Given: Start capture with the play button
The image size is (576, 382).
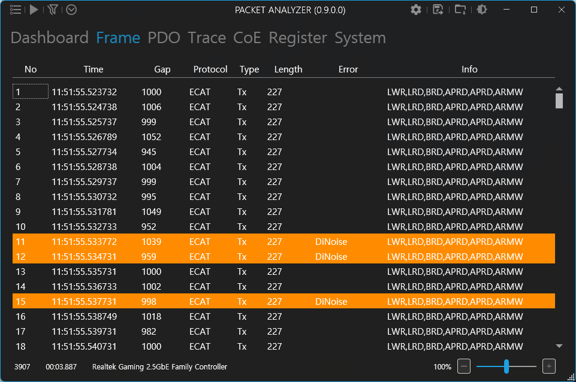Looking at the screenshot, I should point(34,10).
